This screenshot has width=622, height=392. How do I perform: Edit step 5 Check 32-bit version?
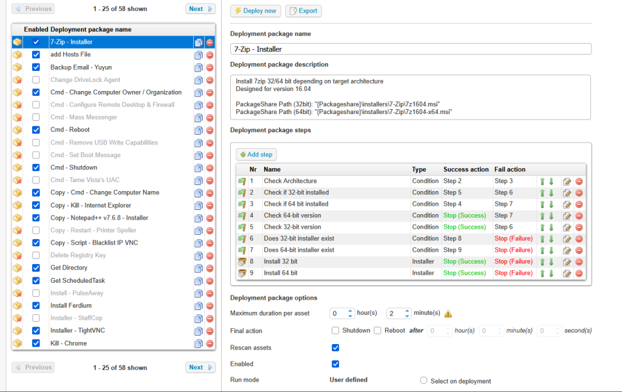(567, 228)
